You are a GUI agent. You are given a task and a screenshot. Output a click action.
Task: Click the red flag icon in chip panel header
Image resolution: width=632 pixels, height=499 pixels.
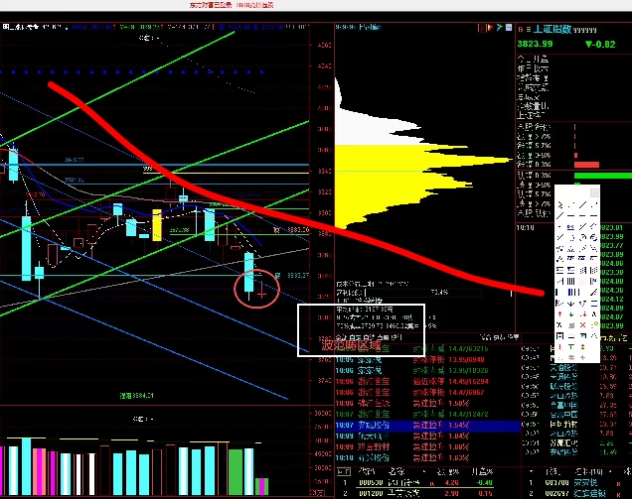click(491, 28)
